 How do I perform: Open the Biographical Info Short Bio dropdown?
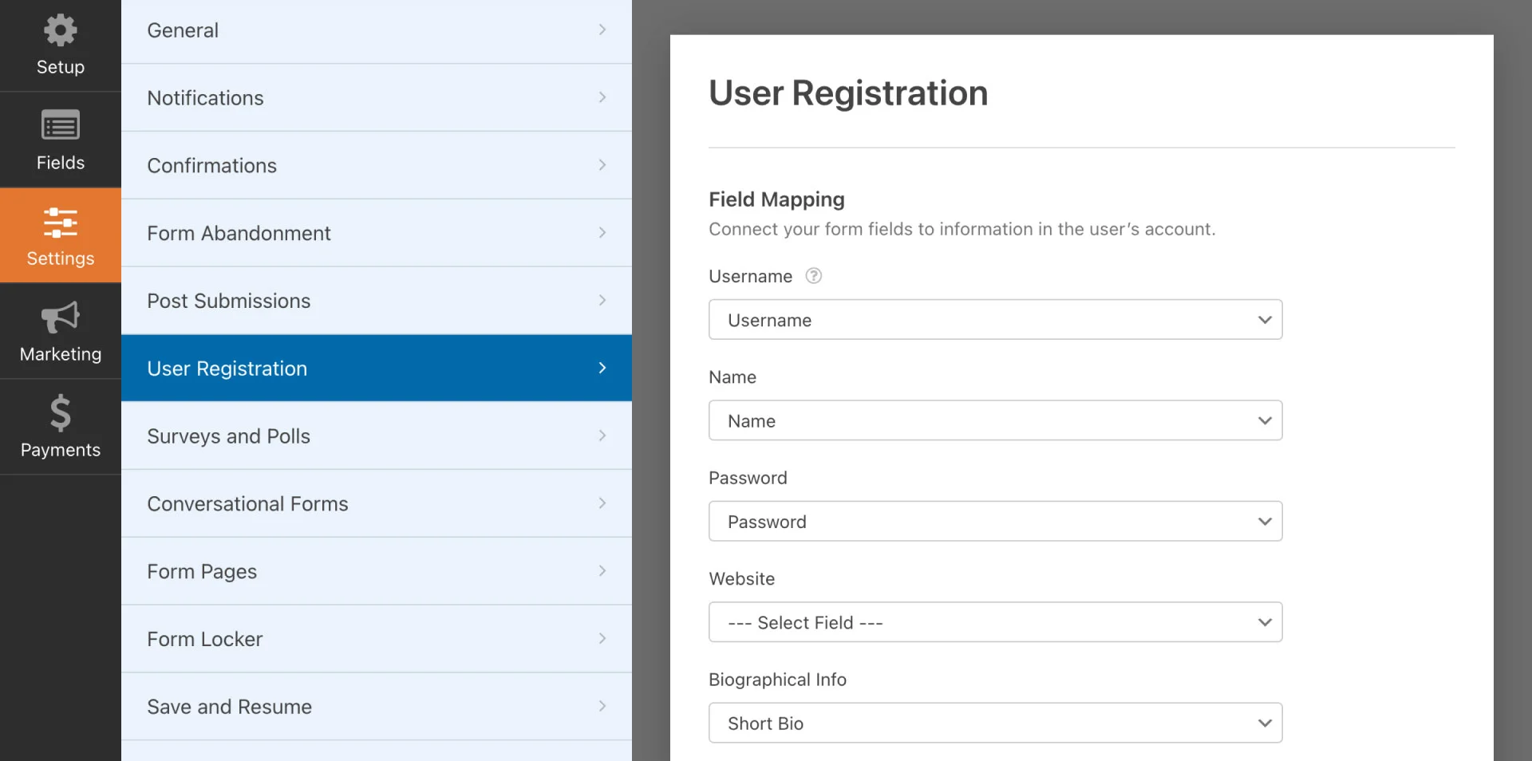click(x=995, y=724)
